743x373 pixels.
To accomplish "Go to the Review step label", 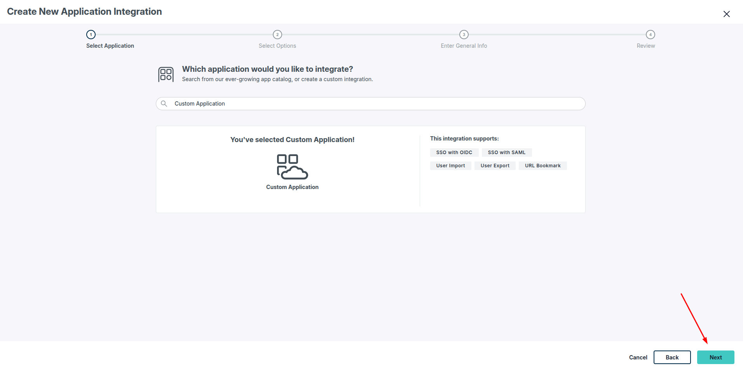I will click(646, 46).
